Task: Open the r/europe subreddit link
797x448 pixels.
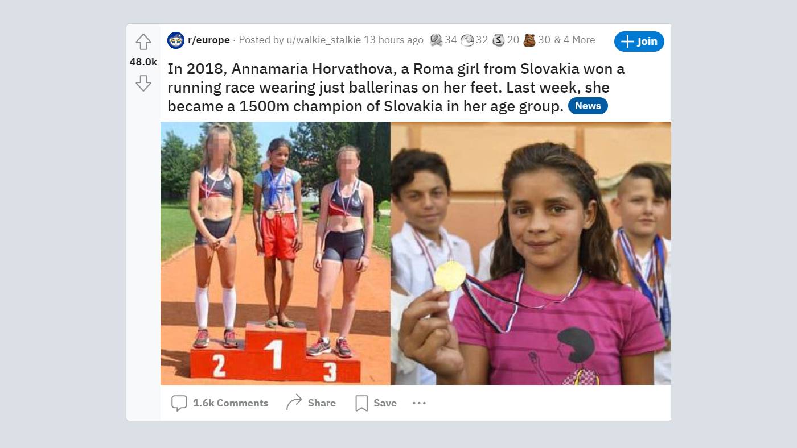Action: tap(209, 40)
